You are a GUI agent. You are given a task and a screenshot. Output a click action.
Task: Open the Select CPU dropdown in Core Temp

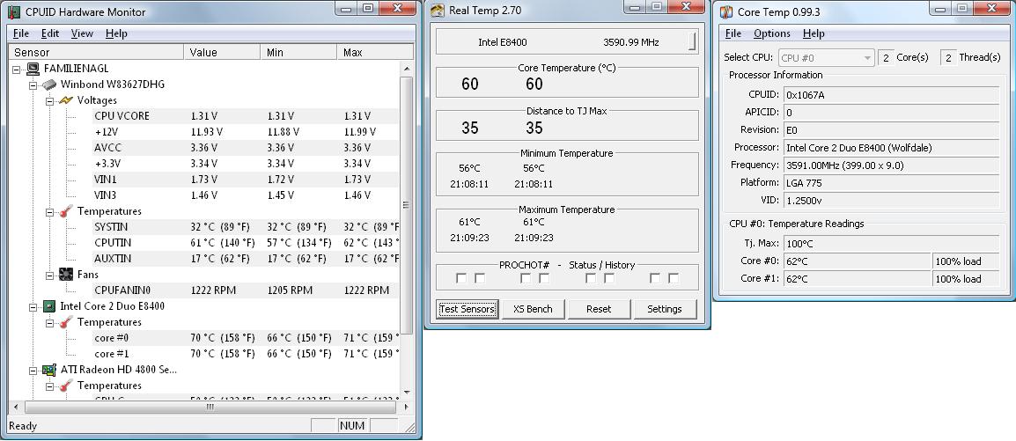[x=826, y=57]
